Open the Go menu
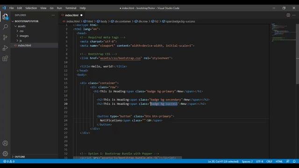 tap(52, 8)
